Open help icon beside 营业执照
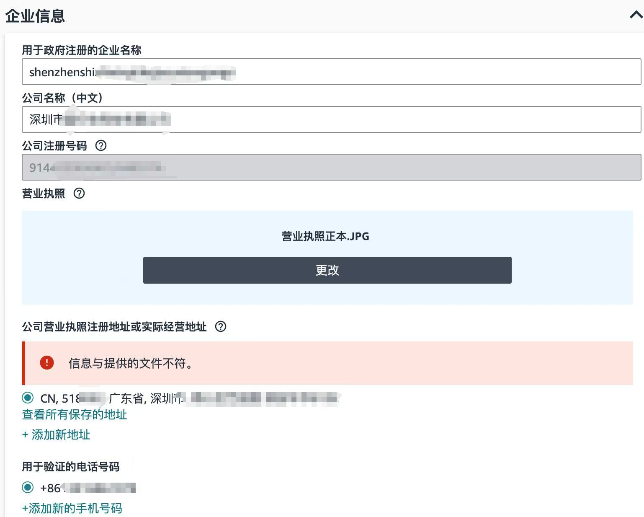The width and height of the screenshot is (644, 517). [x=79, y=193]
